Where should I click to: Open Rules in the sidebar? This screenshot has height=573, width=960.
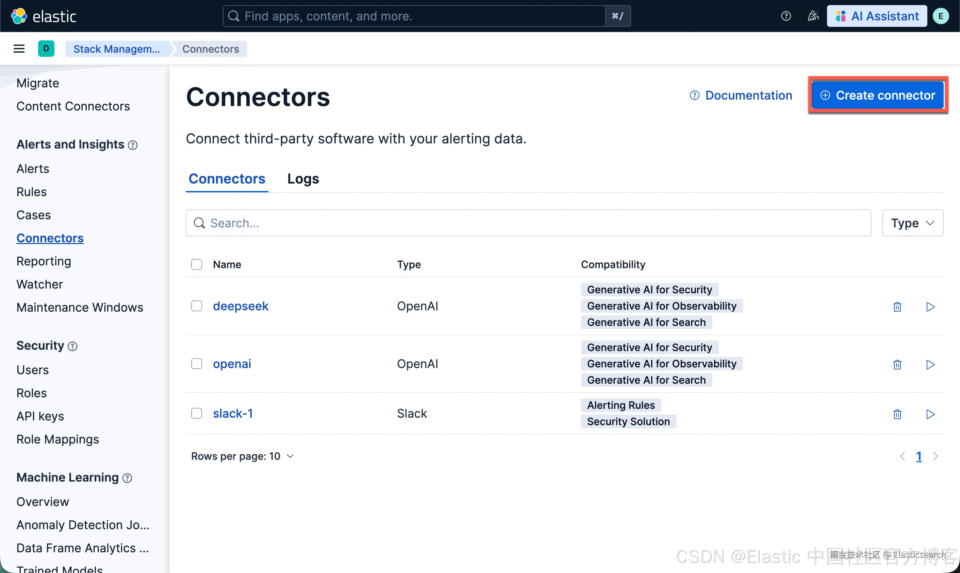pyautogui.click(x=31, y=192)
